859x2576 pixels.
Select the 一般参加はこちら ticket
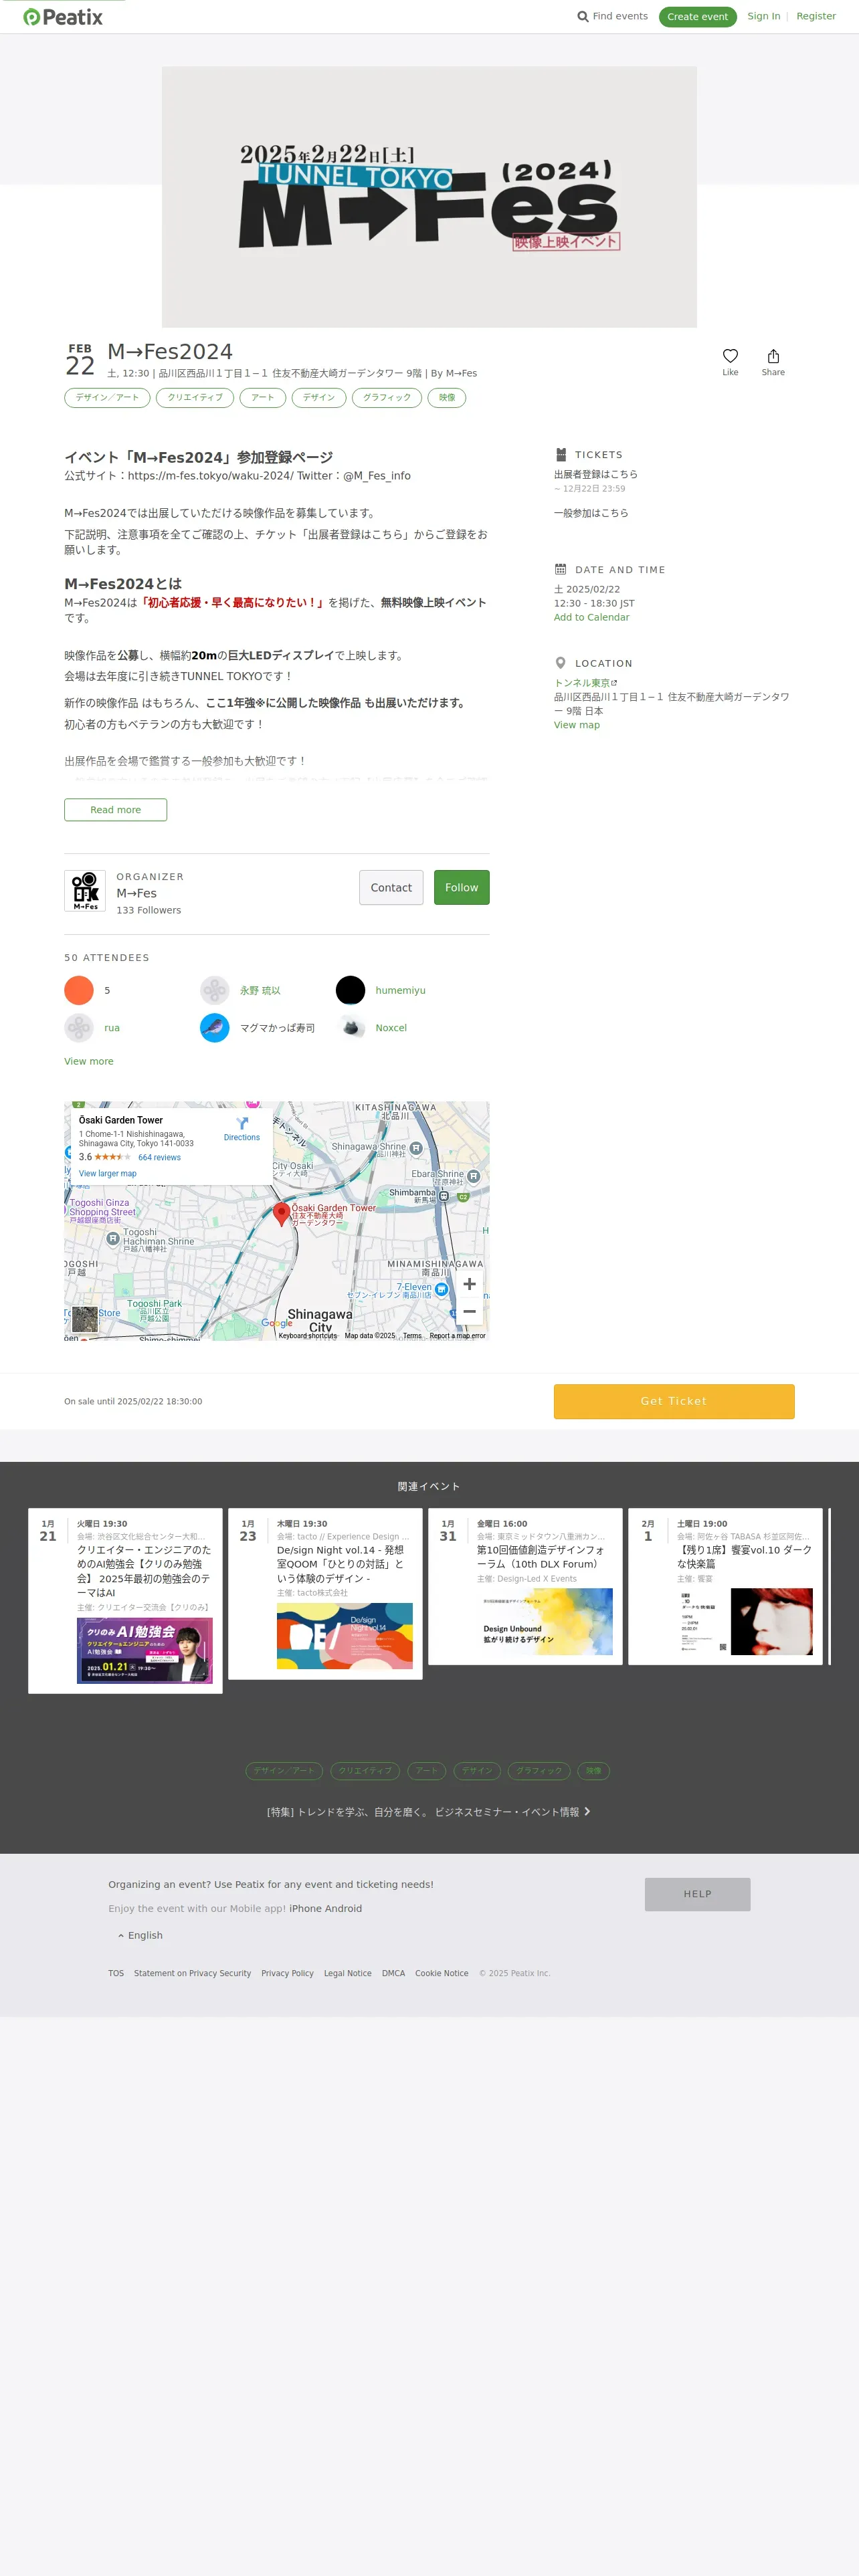(x=591, y=513)
